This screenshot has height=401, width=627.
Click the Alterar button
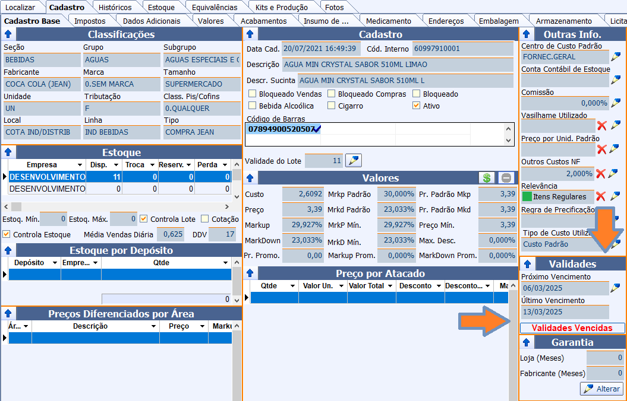click(x=601, y=389)
